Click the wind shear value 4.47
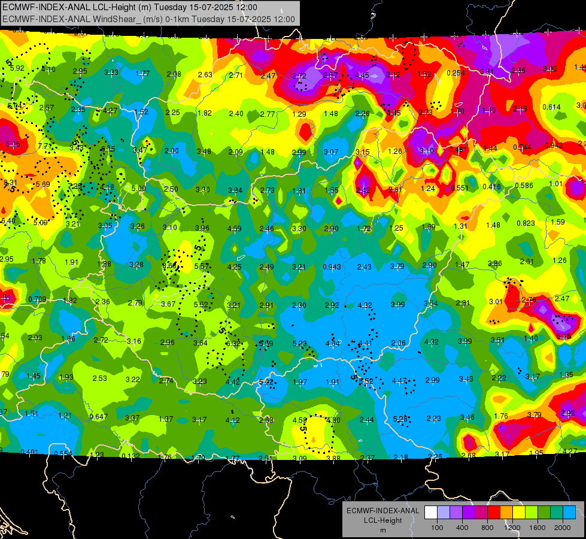The image size is (586, 539). click(x=399, y=381)
